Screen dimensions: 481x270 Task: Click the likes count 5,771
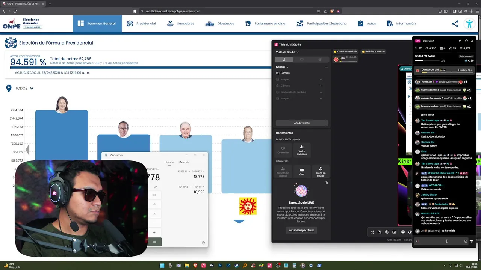(465, 48)
